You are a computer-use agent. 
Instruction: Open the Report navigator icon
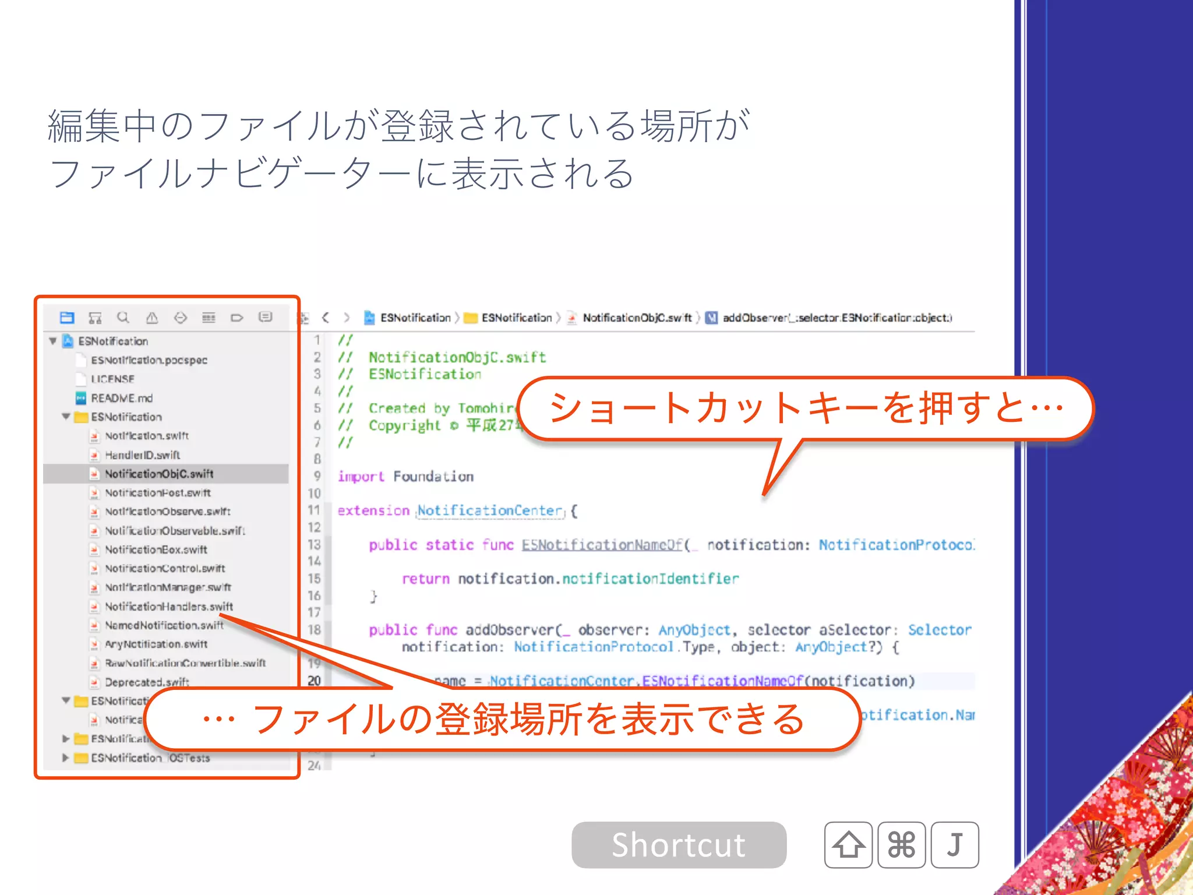pos(265,318)
